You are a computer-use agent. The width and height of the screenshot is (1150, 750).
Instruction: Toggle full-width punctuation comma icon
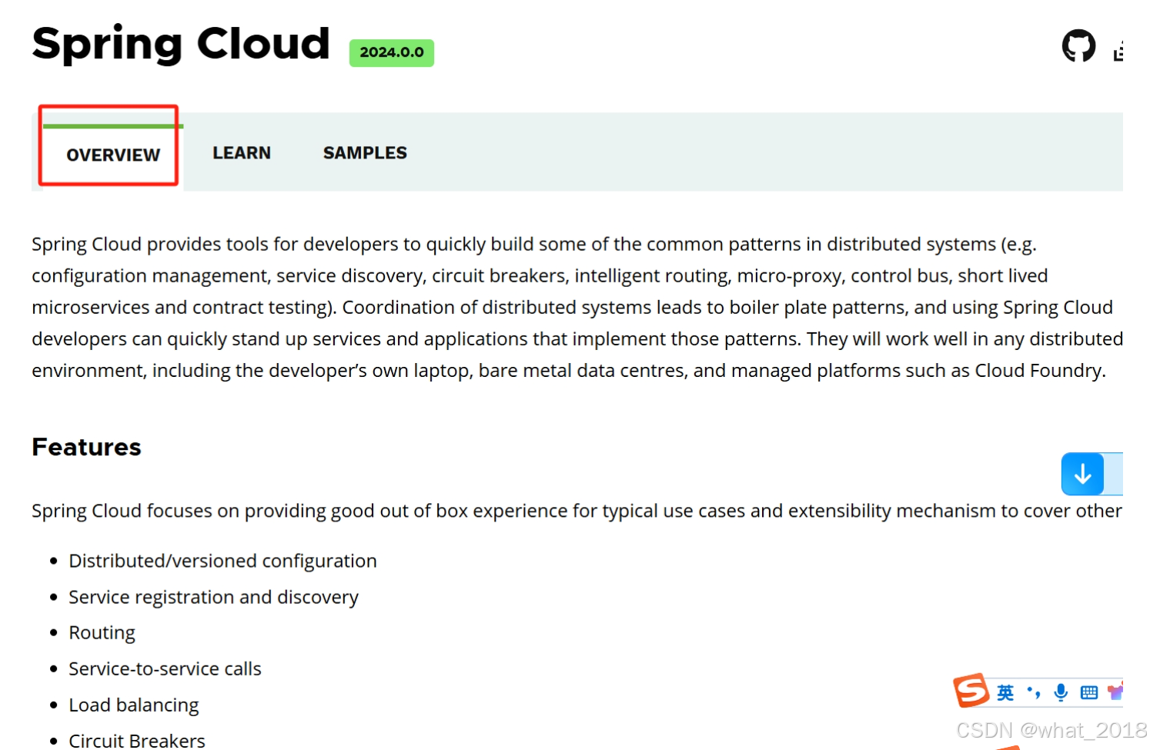click(1032, 692)
